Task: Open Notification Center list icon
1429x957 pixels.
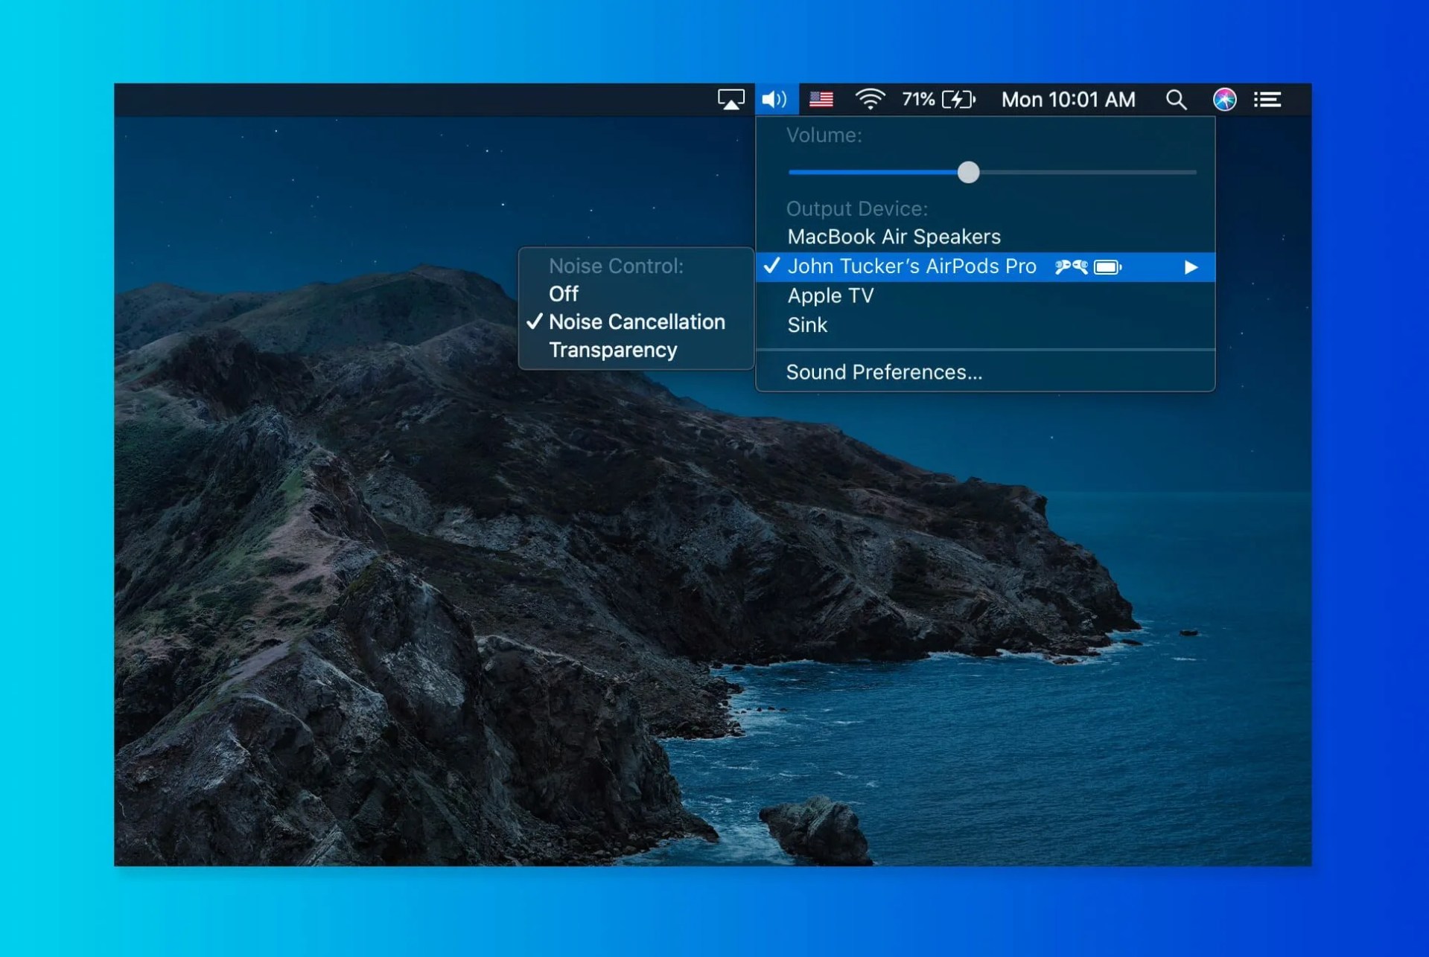Action: (x=1267, y=99)
